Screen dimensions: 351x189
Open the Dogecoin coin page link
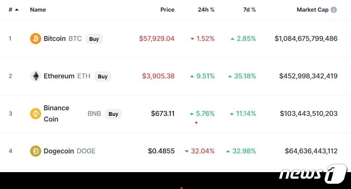pyautogui.click(x=59, y=151)
